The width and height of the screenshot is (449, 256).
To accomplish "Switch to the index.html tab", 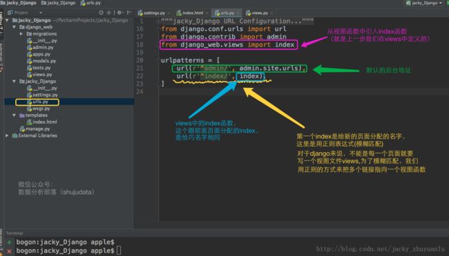I will pyautogui.click(x=193, y=13).
